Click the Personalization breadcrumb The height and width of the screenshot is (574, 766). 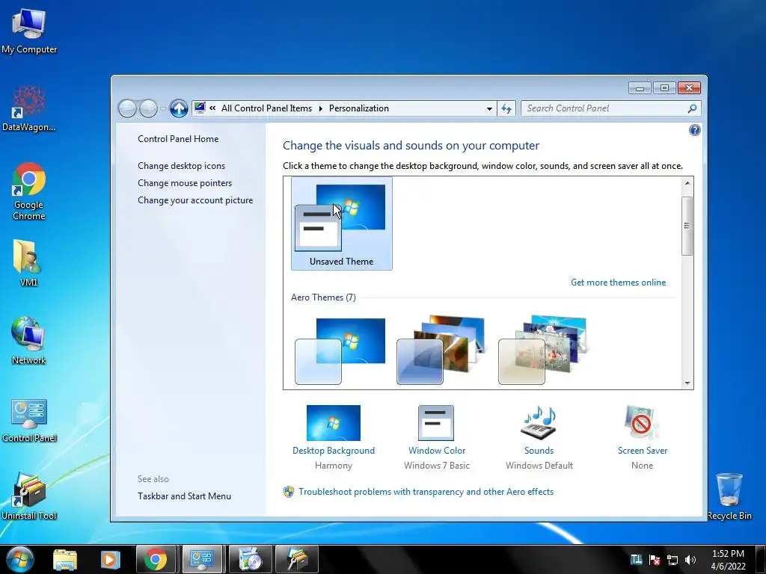tap(358, 108)
